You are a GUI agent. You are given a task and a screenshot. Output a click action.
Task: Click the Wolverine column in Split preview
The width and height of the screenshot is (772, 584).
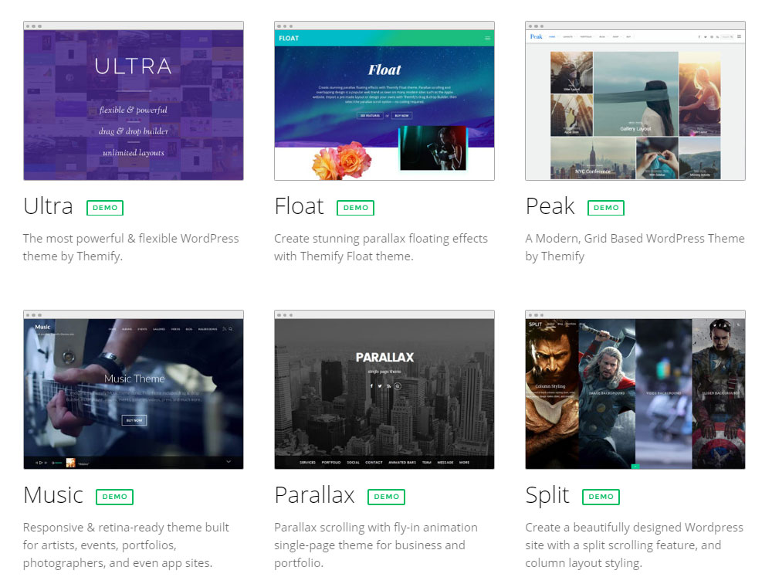pyautogui.click(x=552, y=394)
